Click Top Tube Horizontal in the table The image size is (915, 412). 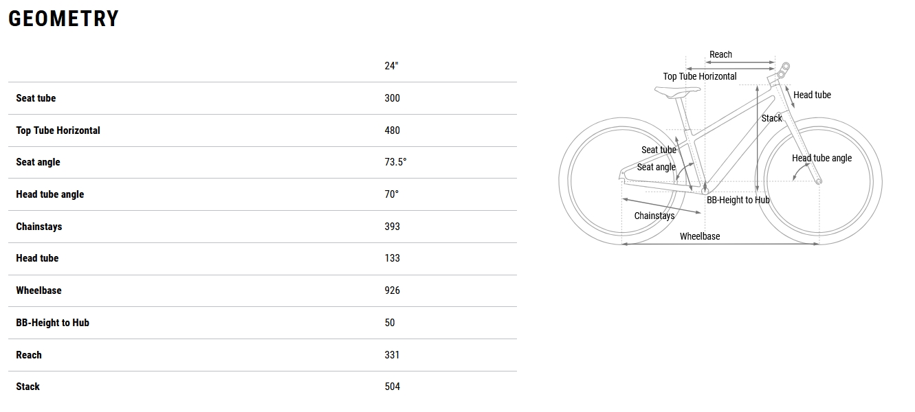(x=58, y=130)
